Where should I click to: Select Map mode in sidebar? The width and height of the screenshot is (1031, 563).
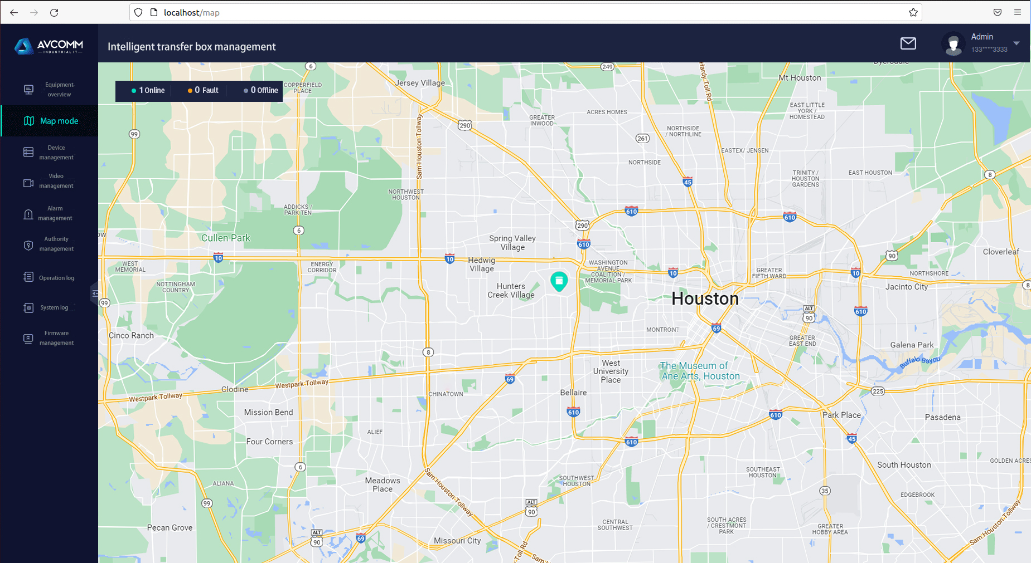49,121
